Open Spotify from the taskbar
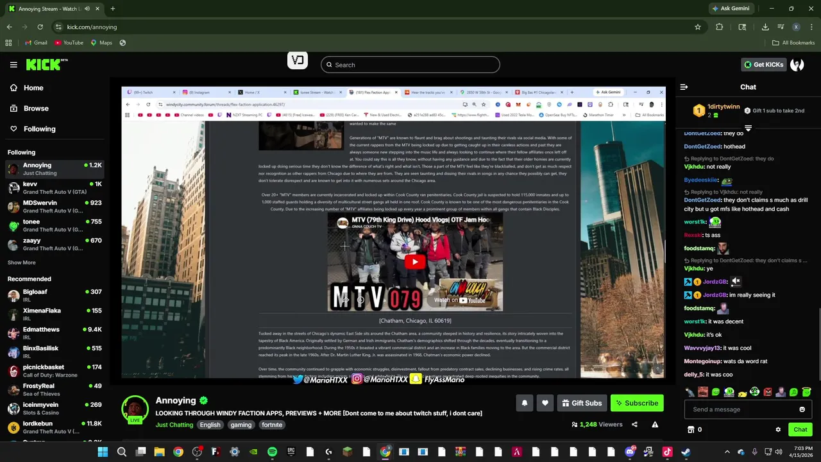Image resolution: width=821 pixels, height=462 pixels. pyautogui.click(x=272, y=452)
